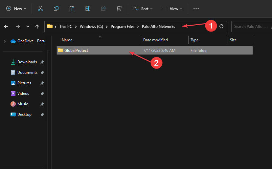The width and height of the screenshot is (272, 169).
Task: Click the folder icon in address bar
Action: (50, 26)
